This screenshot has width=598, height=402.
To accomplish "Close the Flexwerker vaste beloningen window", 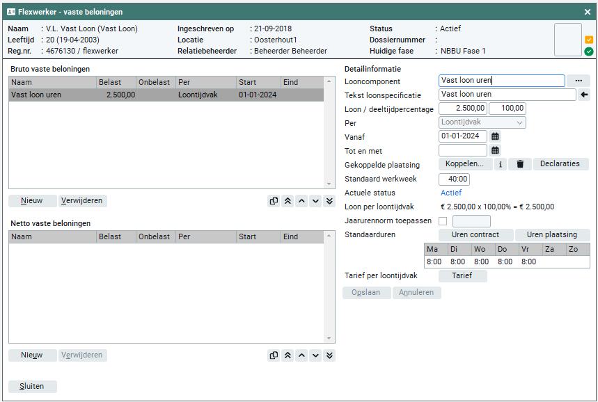I will [588, 13].
